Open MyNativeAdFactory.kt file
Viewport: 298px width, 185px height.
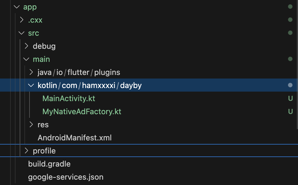click(82, 112)
